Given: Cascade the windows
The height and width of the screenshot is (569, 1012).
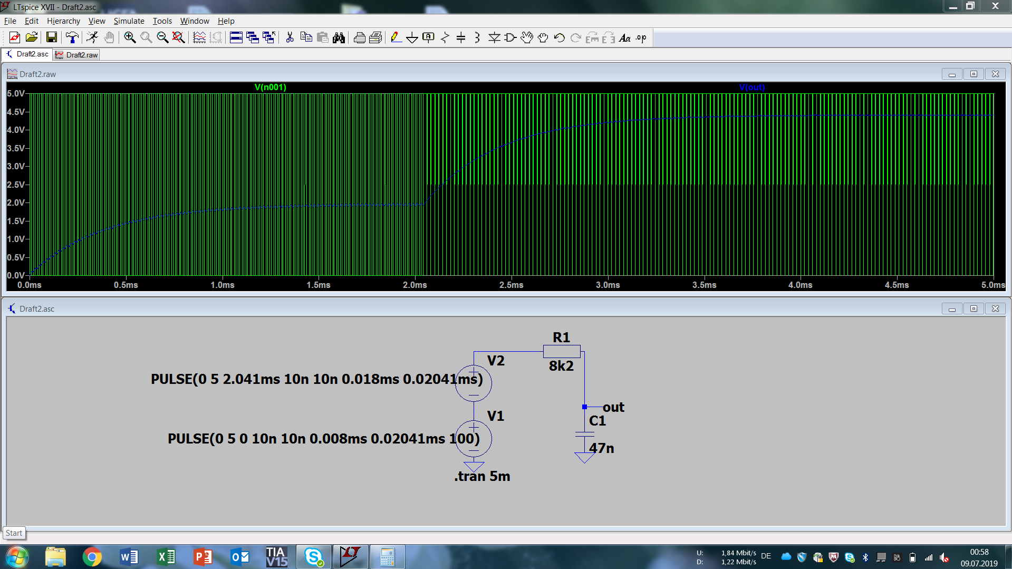Looking at the screenshot, I should (253, 37).
